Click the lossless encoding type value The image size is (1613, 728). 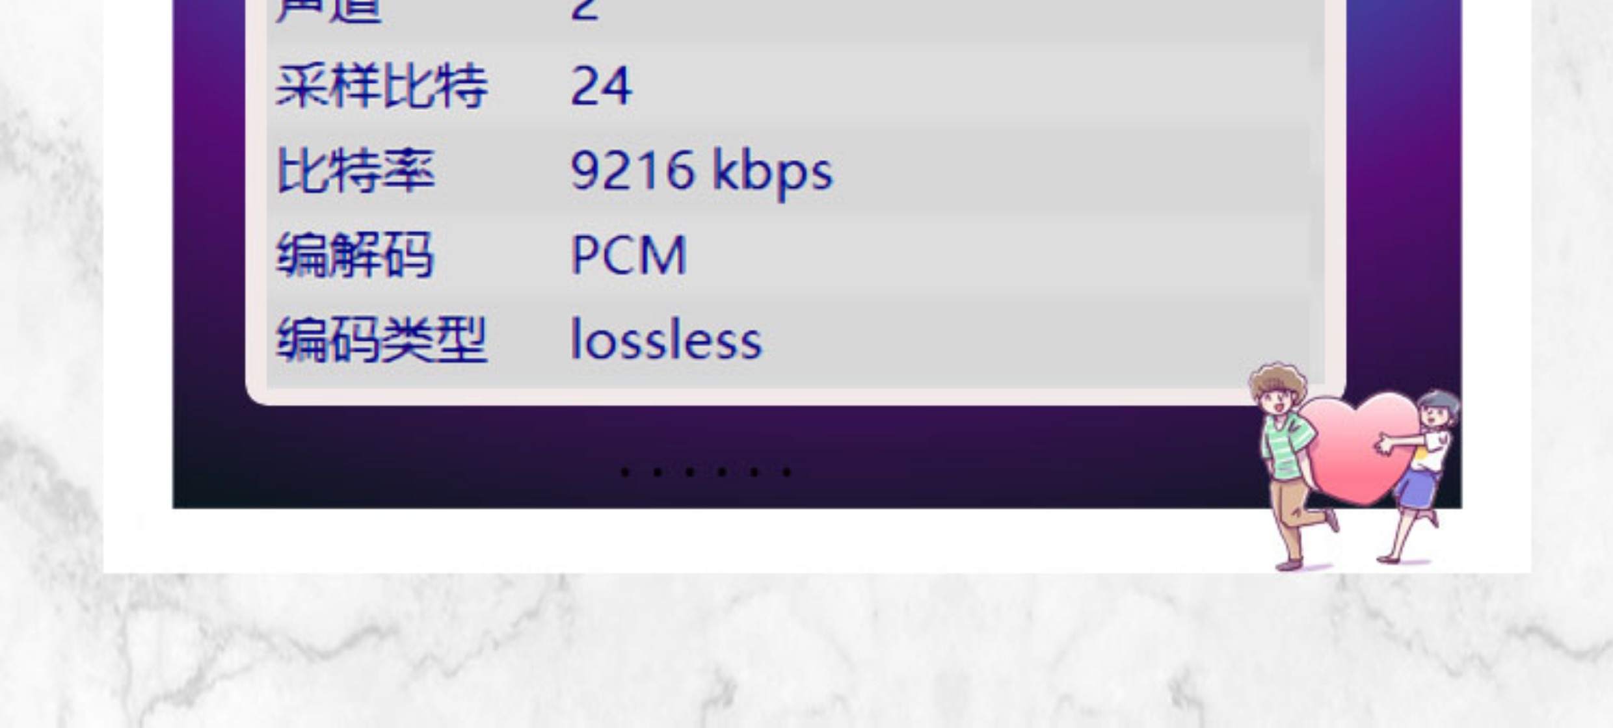click(666, 339)
